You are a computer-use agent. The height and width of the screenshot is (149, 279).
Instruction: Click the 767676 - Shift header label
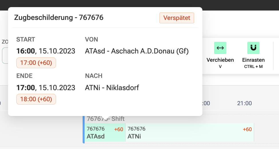pos(105,119)
